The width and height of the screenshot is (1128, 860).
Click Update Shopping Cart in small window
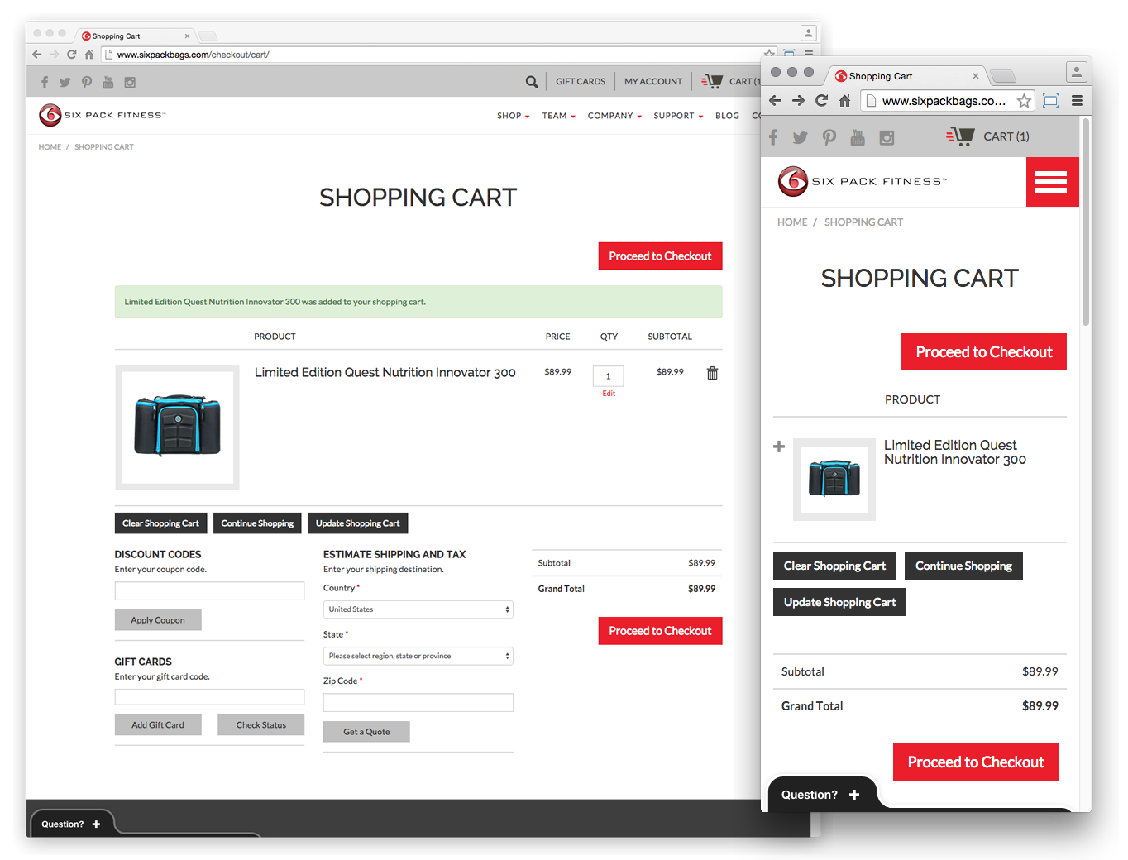[839, 602]
